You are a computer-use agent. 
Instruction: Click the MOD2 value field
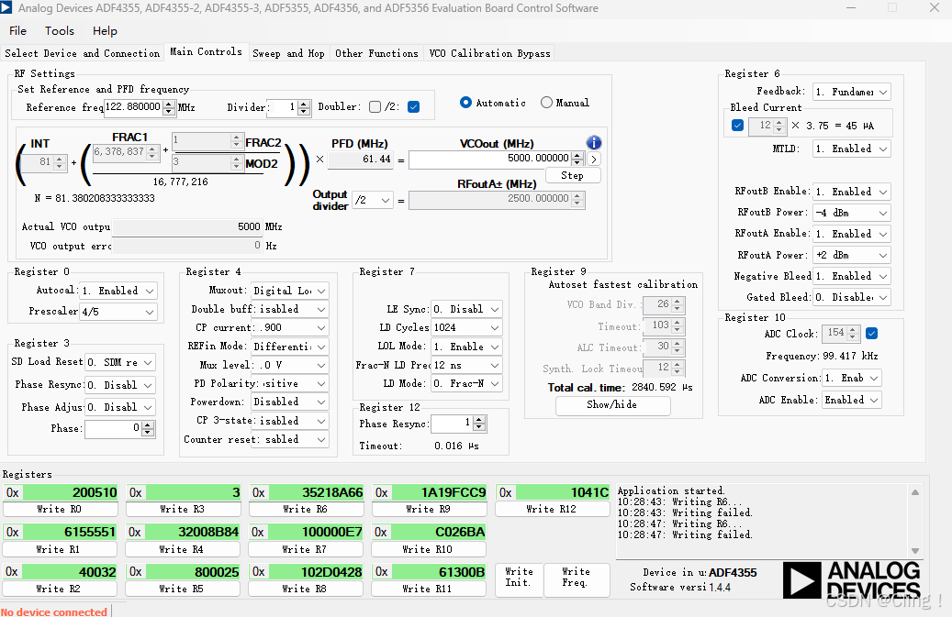click(202, 162)
